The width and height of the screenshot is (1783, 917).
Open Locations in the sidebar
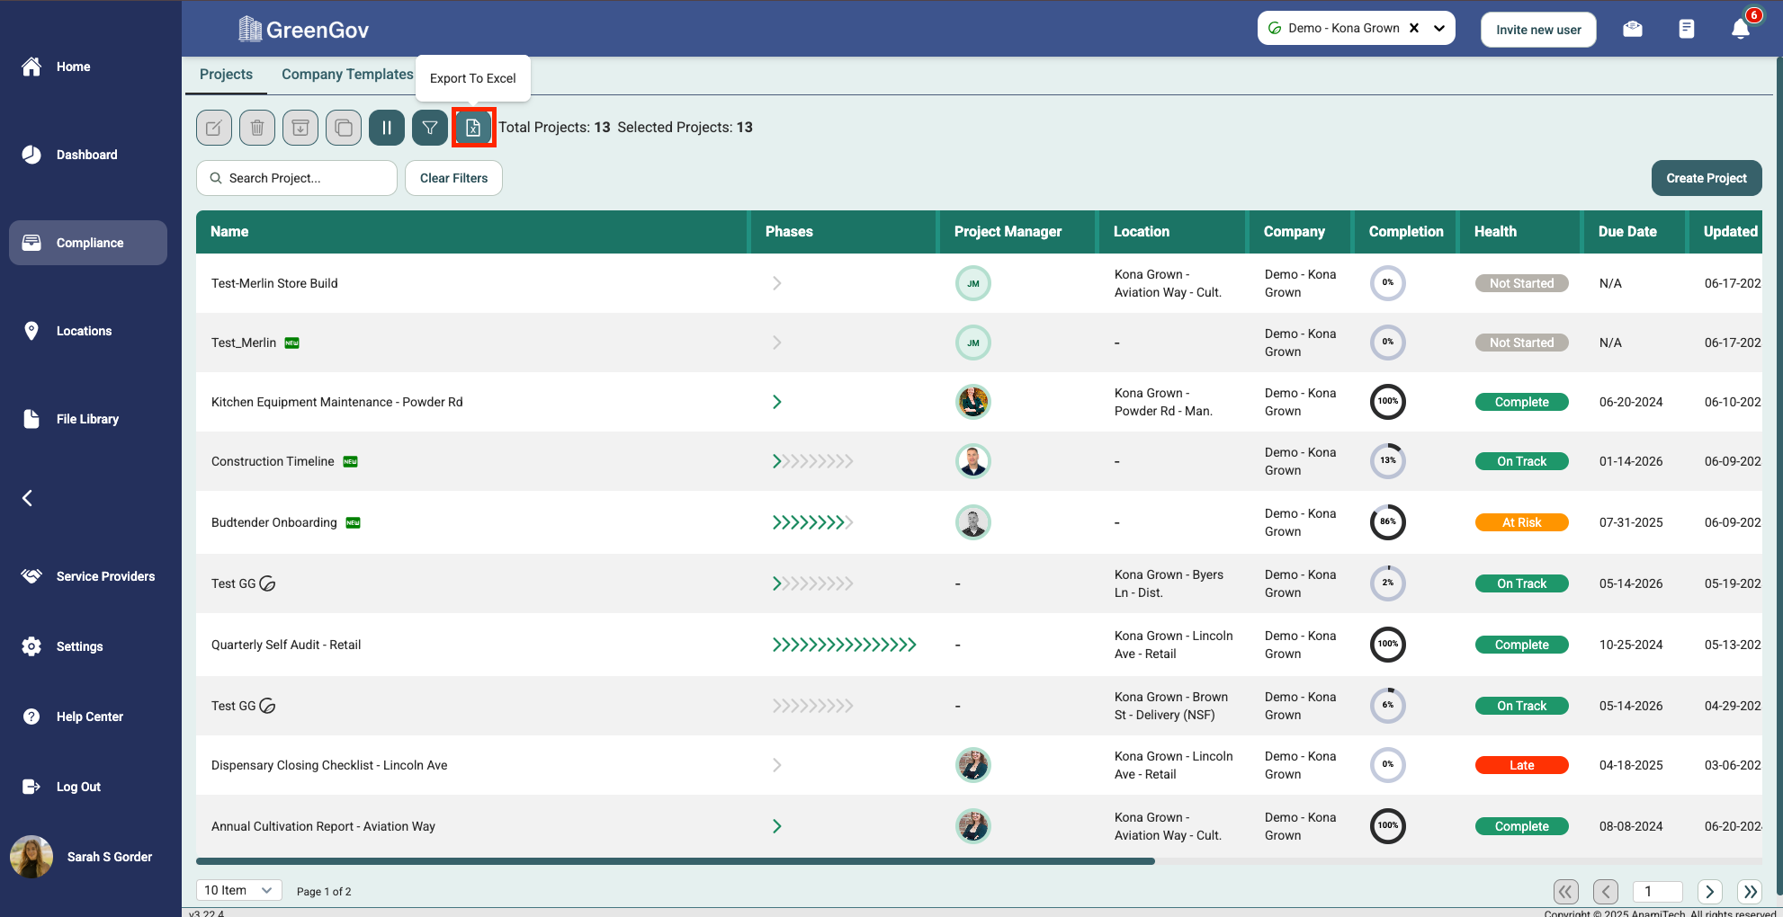click(x=67, y=331)
